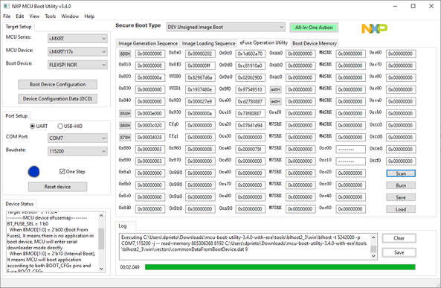Image resolution: width=441 pixels, height=288 pixels.
Task: Switch to Image Generation Sequence tab
Action: click(148, 43)
